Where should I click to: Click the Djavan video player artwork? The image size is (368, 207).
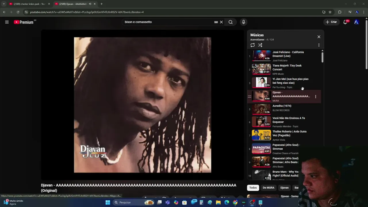(142, 105)
